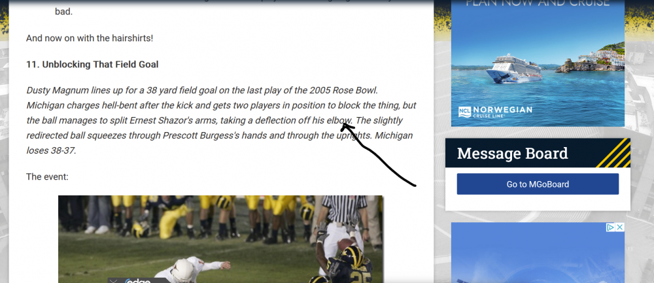The width and height of the screenshot is (654, 283).
Task: Click the italic 'Dusty Magnum lines up' paragraph
Action: point(221,120)
